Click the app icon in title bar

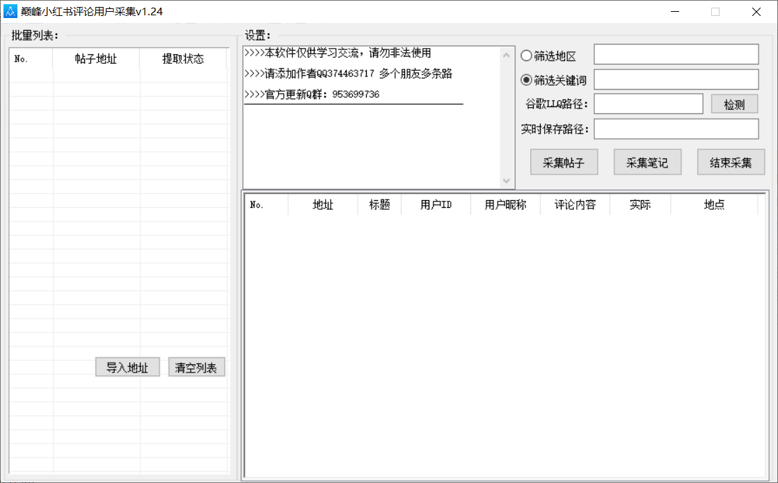point(10,11)
